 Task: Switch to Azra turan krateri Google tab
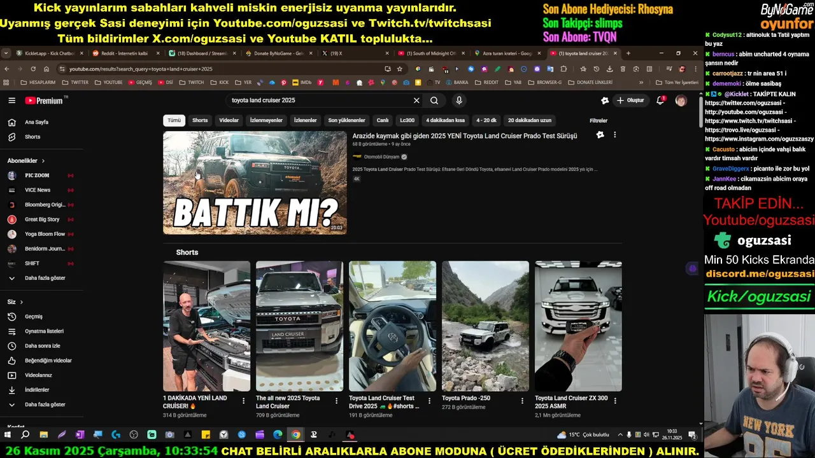click(x=507, y=53)
